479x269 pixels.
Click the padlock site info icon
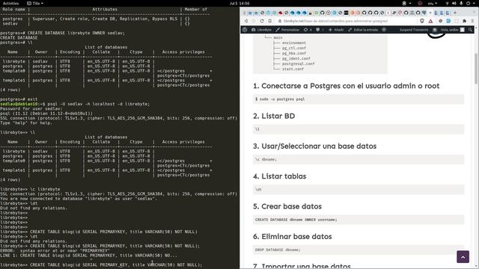pyautogui.click(x=280, y=21)
